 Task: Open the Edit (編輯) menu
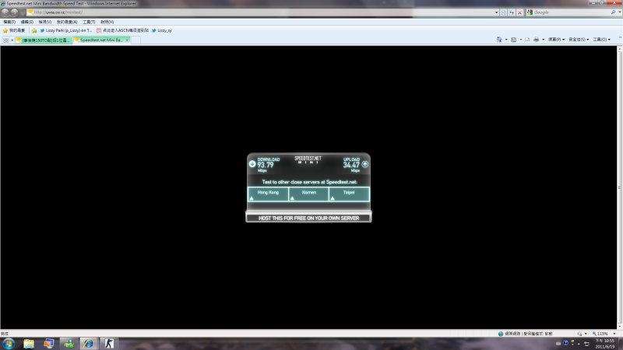(27, 22)
